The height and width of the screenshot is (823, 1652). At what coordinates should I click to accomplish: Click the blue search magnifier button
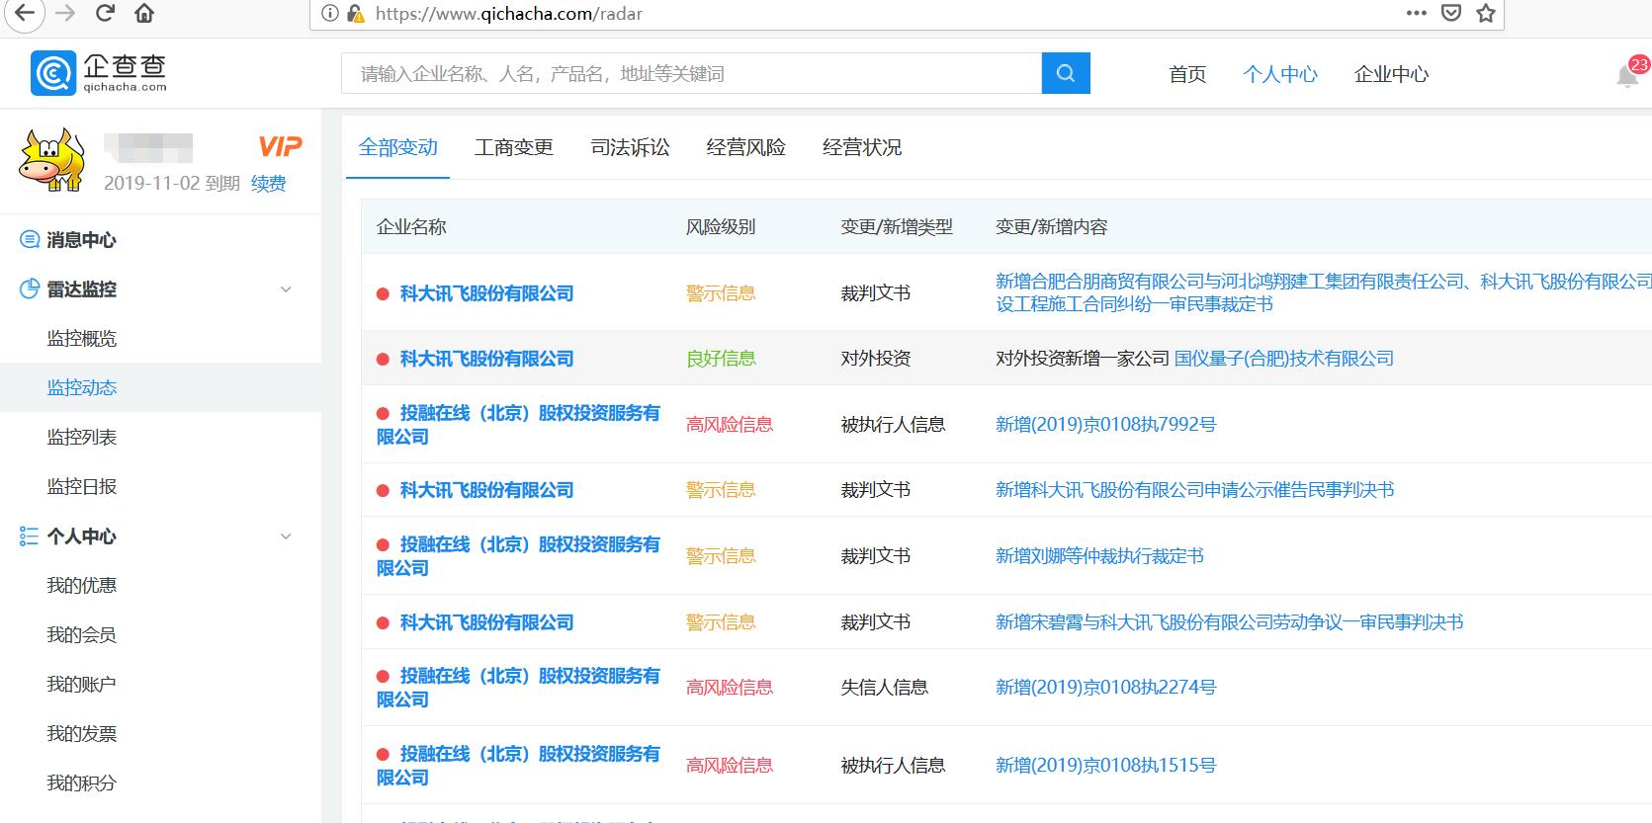(1066, 73)
